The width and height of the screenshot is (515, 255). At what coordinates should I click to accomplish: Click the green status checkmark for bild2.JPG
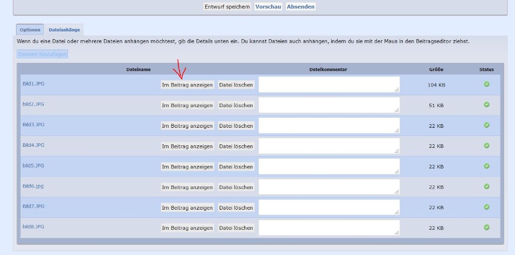(486, 105)
